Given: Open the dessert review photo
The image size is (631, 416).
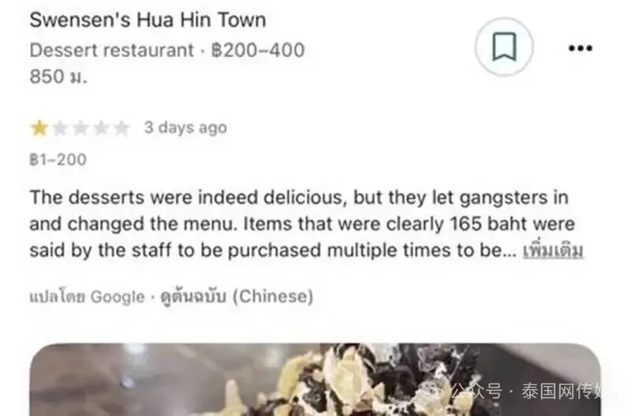Looking at the screenshot, I should [x=315, y=380].
